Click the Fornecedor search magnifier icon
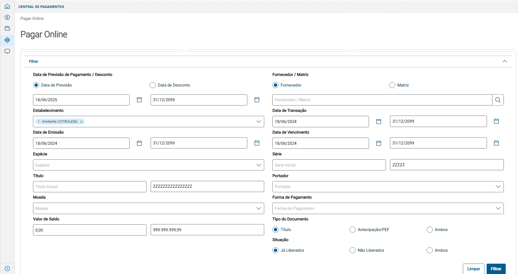Screen dimensions: 518x274 (498, 100)
